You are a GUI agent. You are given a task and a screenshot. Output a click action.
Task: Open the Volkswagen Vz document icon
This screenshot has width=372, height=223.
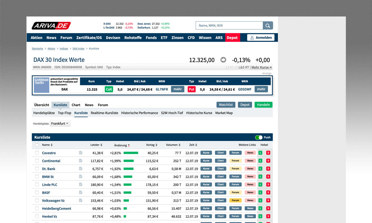click(81, 200)
